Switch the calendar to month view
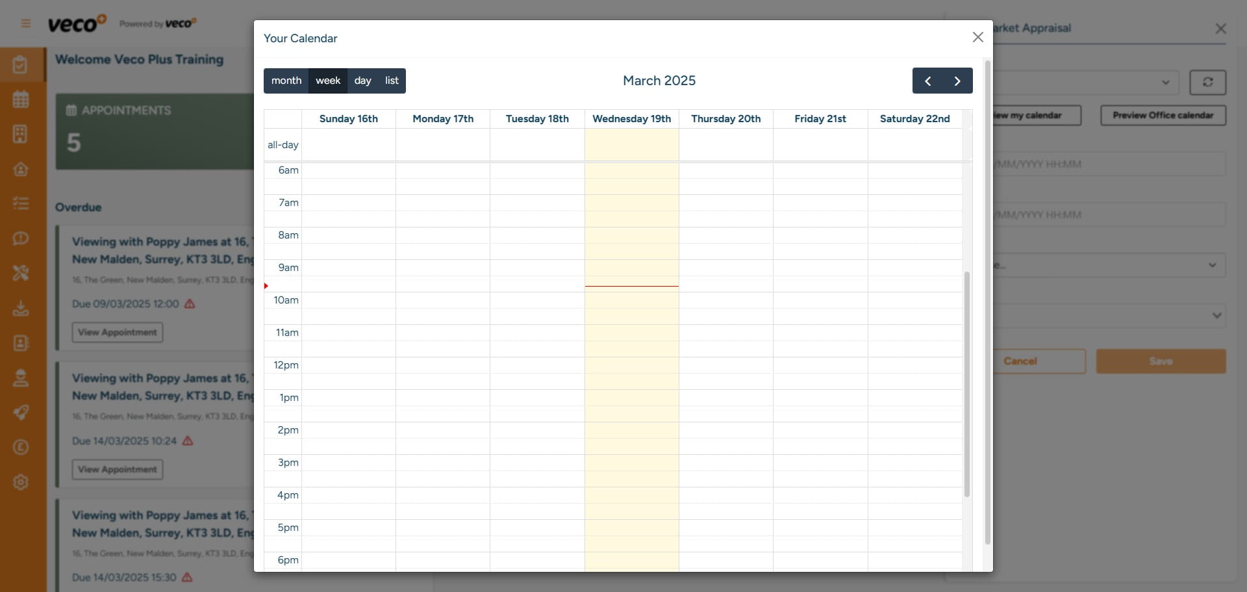The height and width of the screenshot is (592, 1247). point(286,81)
